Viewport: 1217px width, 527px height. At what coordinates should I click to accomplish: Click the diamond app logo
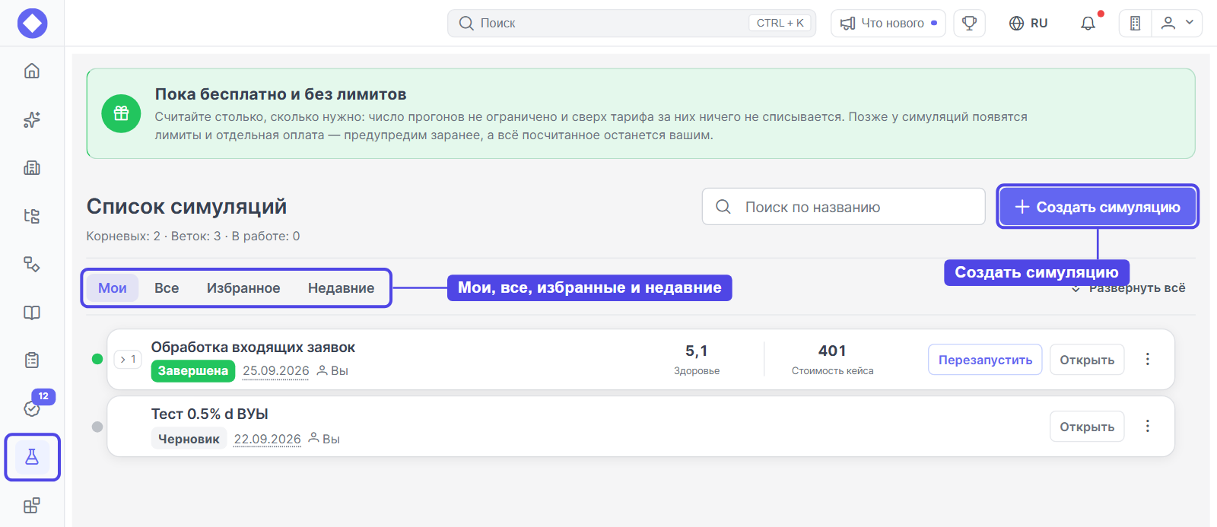pos(32,23)
